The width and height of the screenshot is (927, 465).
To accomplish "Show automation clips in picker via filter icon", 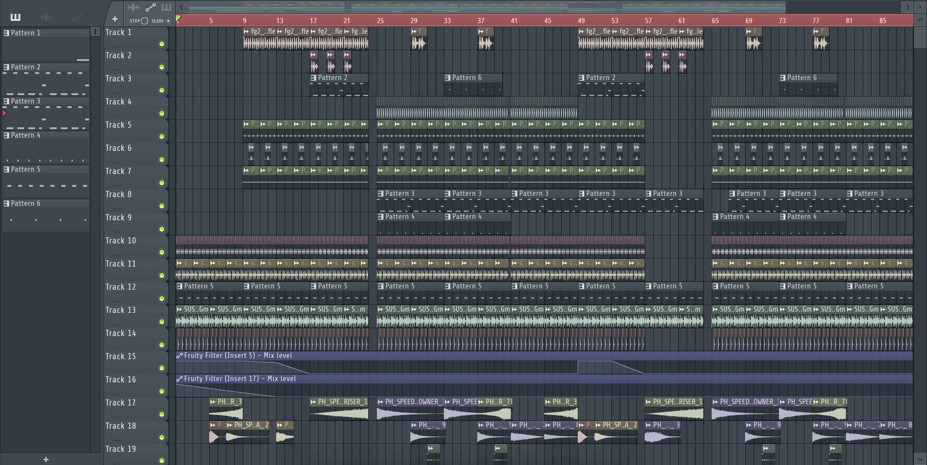I will [77, 17].
